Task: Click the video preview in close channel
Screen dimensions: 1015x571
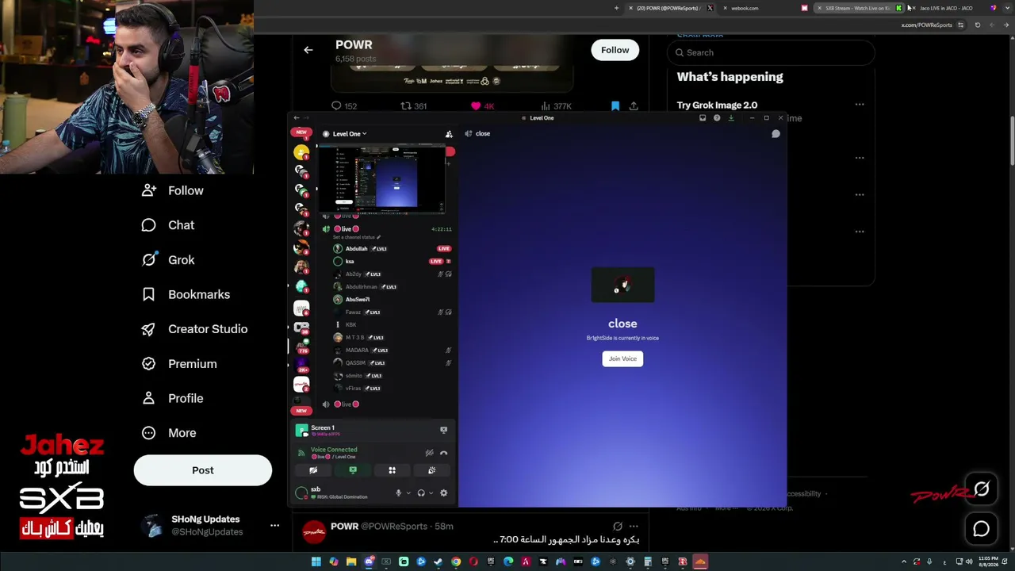Action: 622,285
